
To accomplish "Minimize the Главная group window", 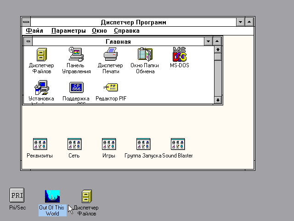I will tap(208, 41).
